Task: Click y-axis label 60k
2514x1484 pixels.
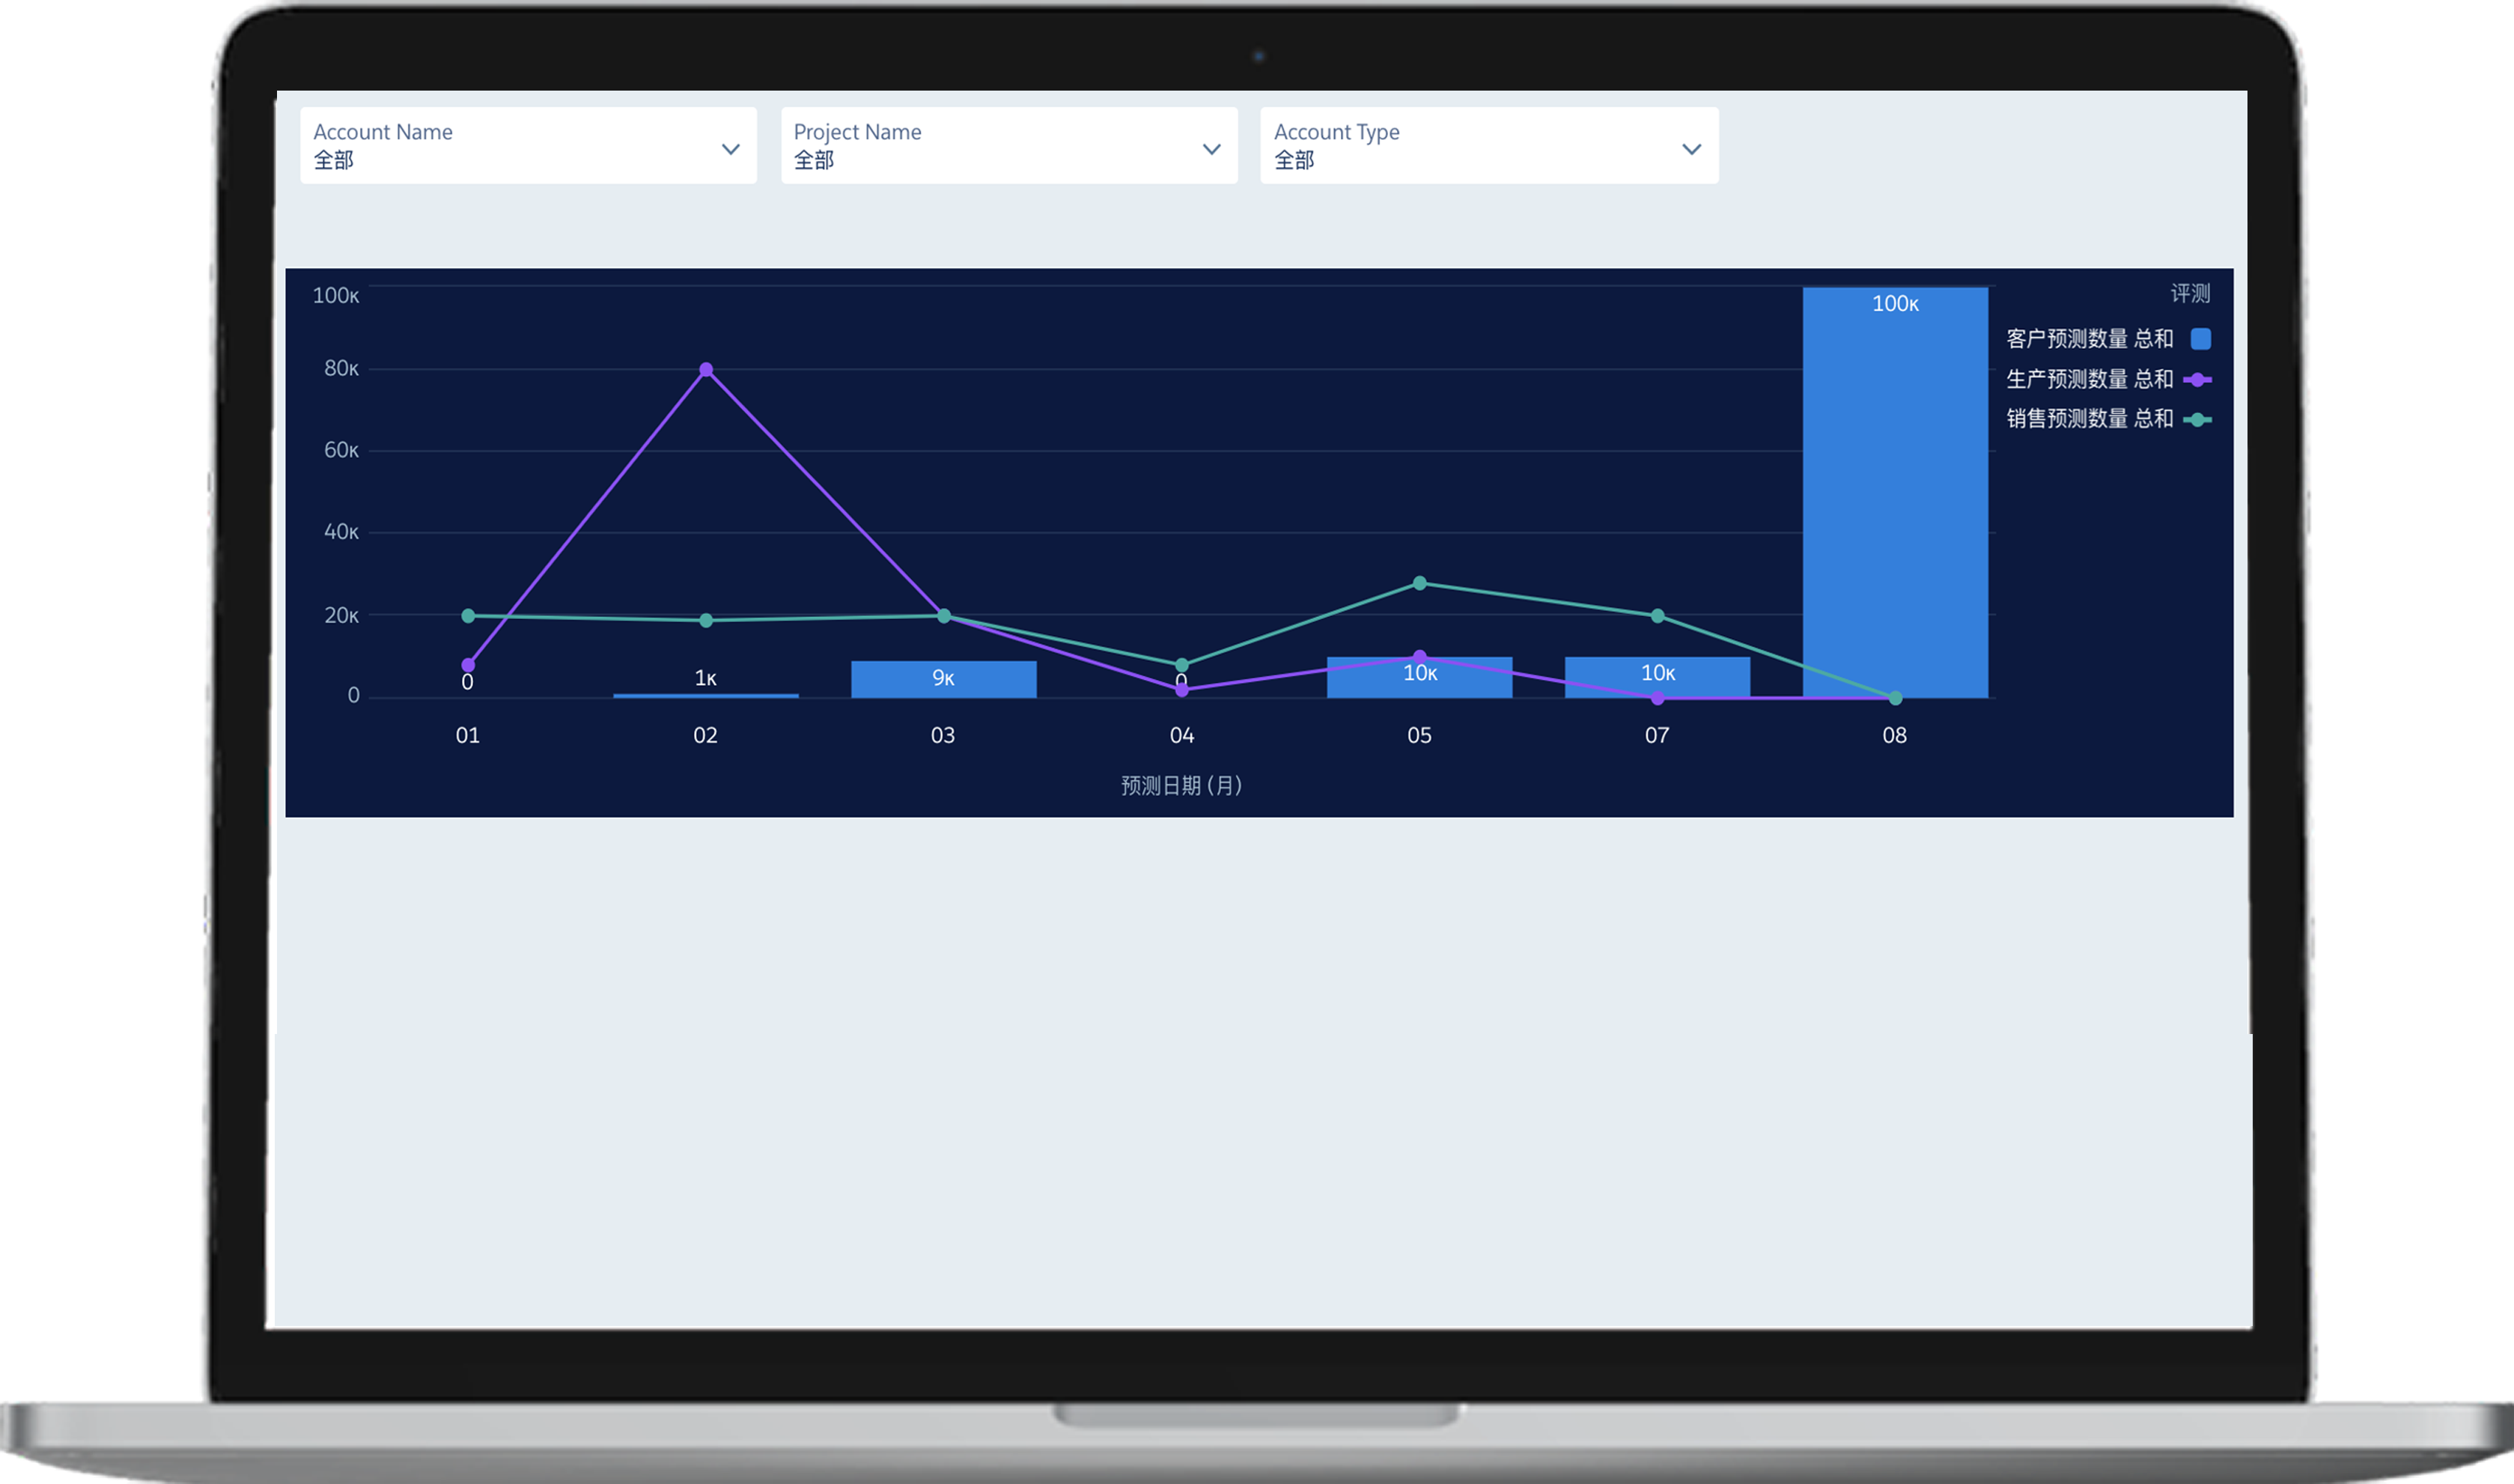Action: point(341,451)
